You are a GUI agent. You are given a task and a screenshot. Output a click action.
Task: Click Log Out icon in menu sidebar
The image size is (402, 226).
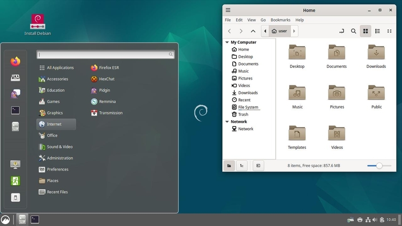15,181
